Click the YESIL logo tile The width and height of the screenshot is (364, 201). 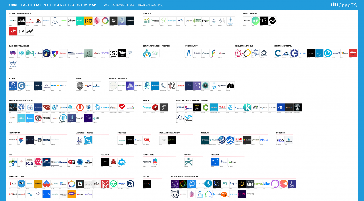point(97,118)
